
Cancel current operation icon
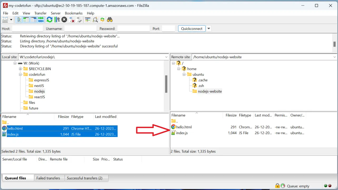click(64, 20)
